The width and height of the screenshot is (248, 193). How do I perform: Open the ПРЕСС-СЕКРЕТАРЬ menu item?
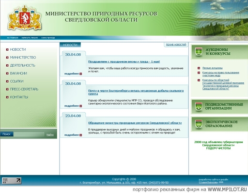(24, 89)
